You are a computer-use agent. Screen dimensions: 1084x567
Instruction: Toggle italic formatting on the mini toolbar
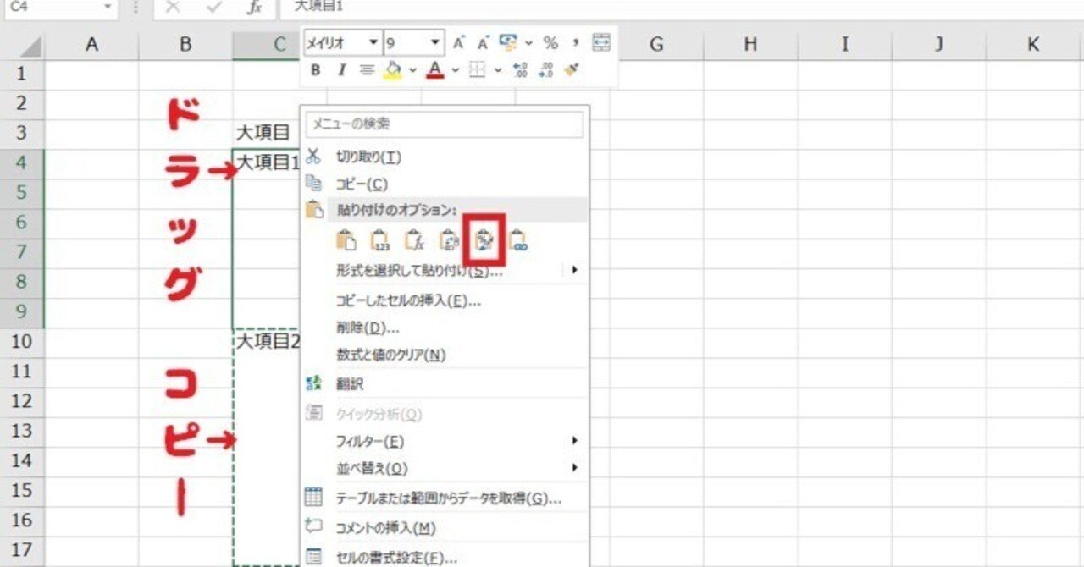pos(341,69)
